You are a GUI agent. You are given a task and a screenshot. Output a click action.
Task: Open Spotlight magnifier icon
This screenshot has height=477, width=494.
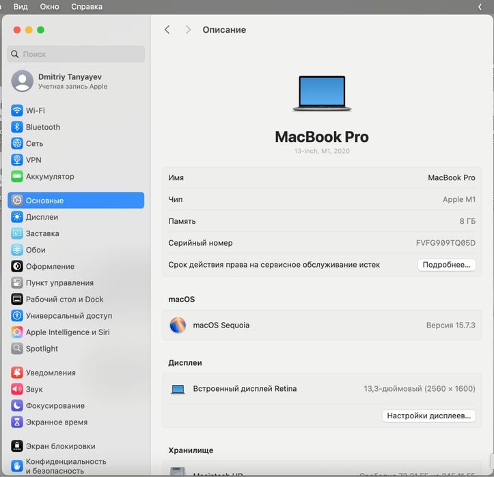[x=16, y=348]
